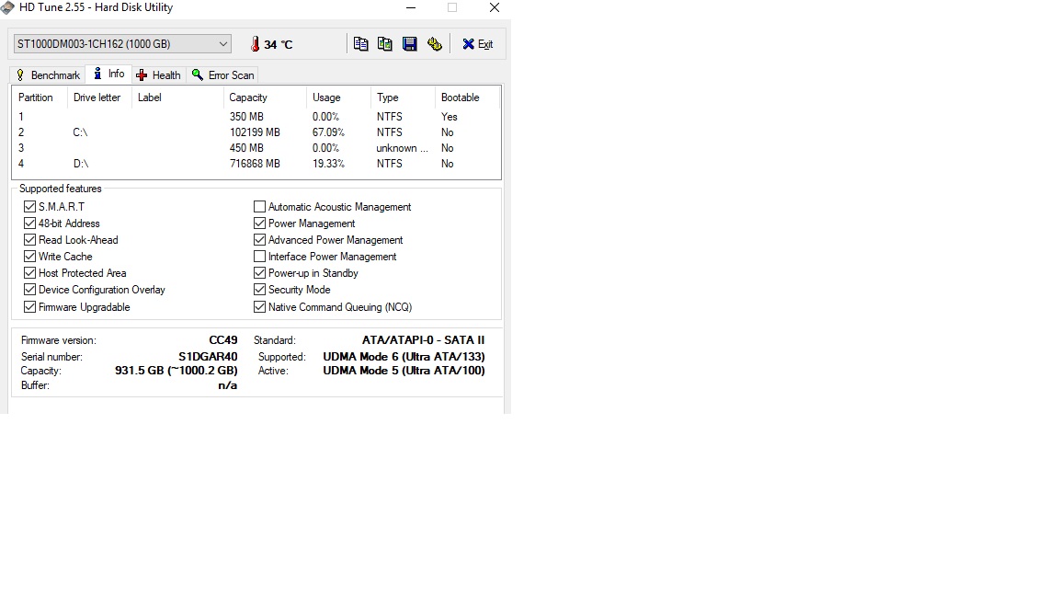Click the UDMA Mode 6 supported value

pyautogui.click(x=404, y=357)
